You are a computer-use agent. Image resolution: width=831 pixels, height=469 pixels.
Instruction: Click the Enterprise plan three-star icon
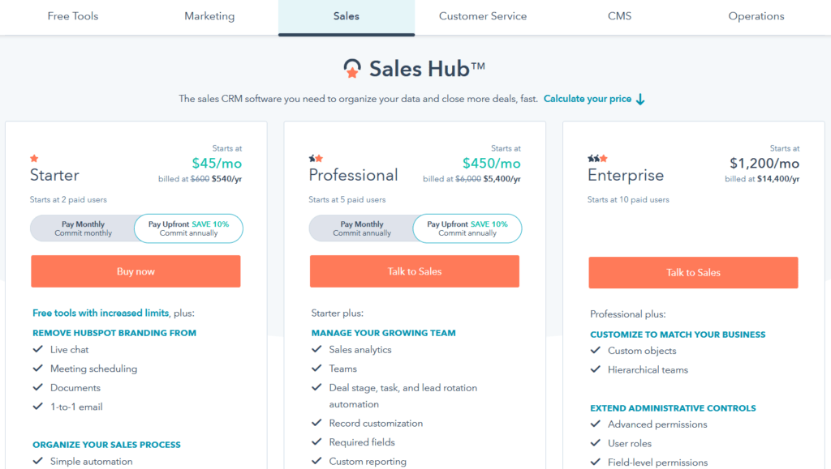pos(598,158)
